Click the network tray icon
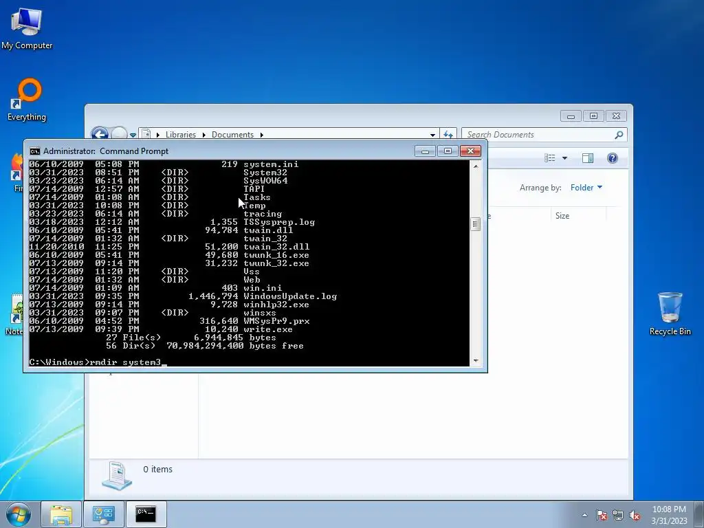 [618, 515]
